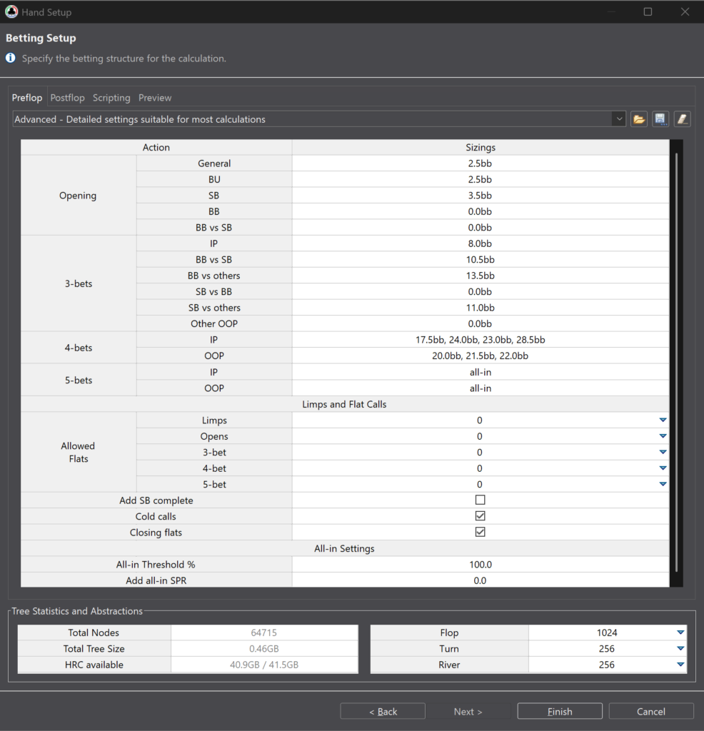
Task: Uncheck the Closing flats checkbox
Action: pos(481,532)
